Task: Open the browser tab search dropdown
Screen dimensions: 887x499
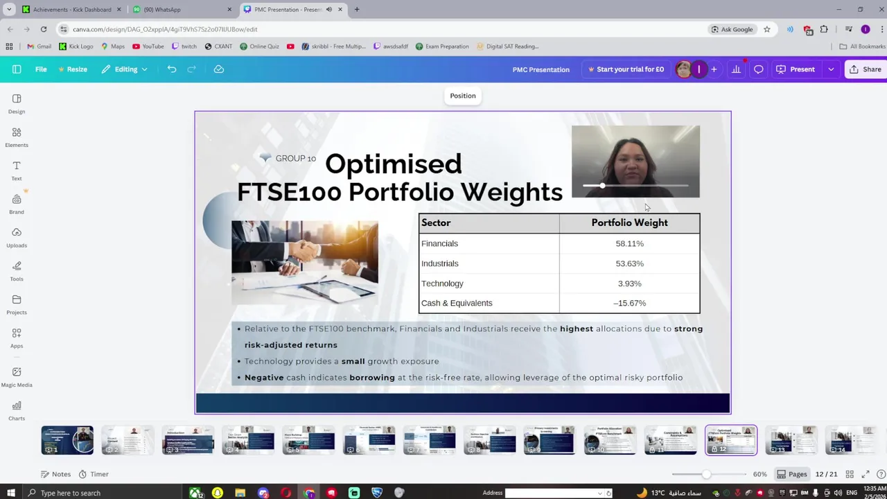Action: [x=9, y=9]
